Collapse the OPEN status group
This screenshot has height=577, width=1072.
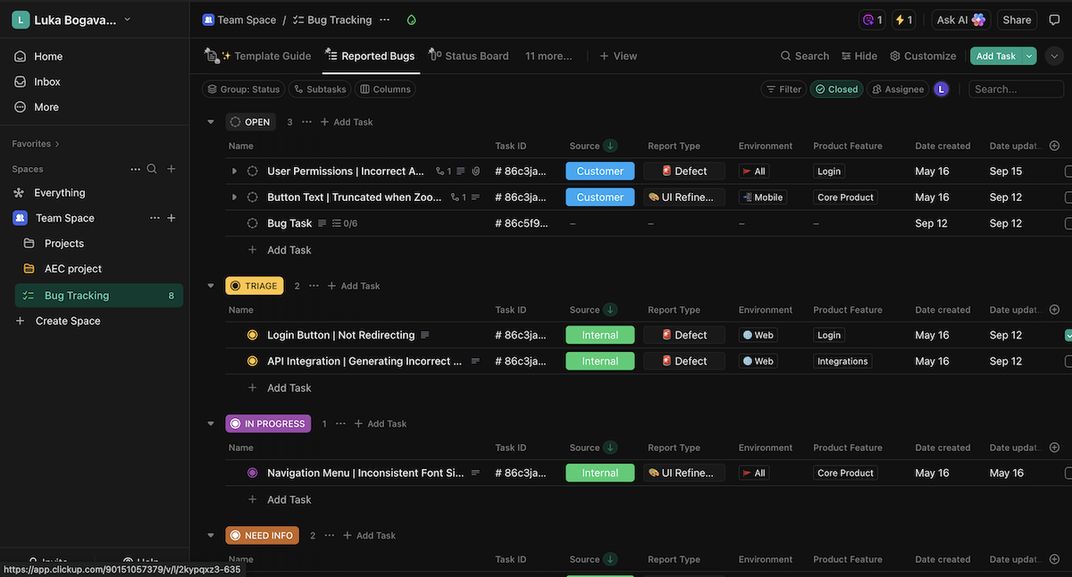coord(211,121)
